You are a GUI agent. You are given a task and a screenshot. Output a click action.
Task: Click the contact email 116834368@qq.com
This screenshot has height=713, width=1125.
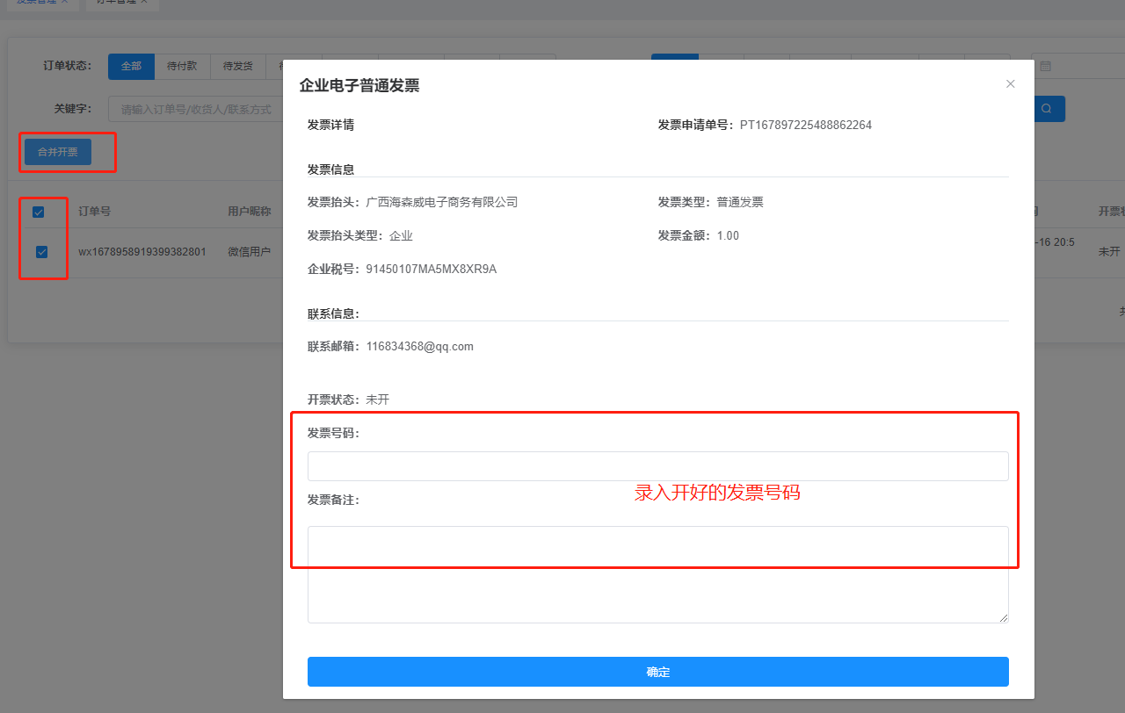pyautogui.click(x=419, y=347)
